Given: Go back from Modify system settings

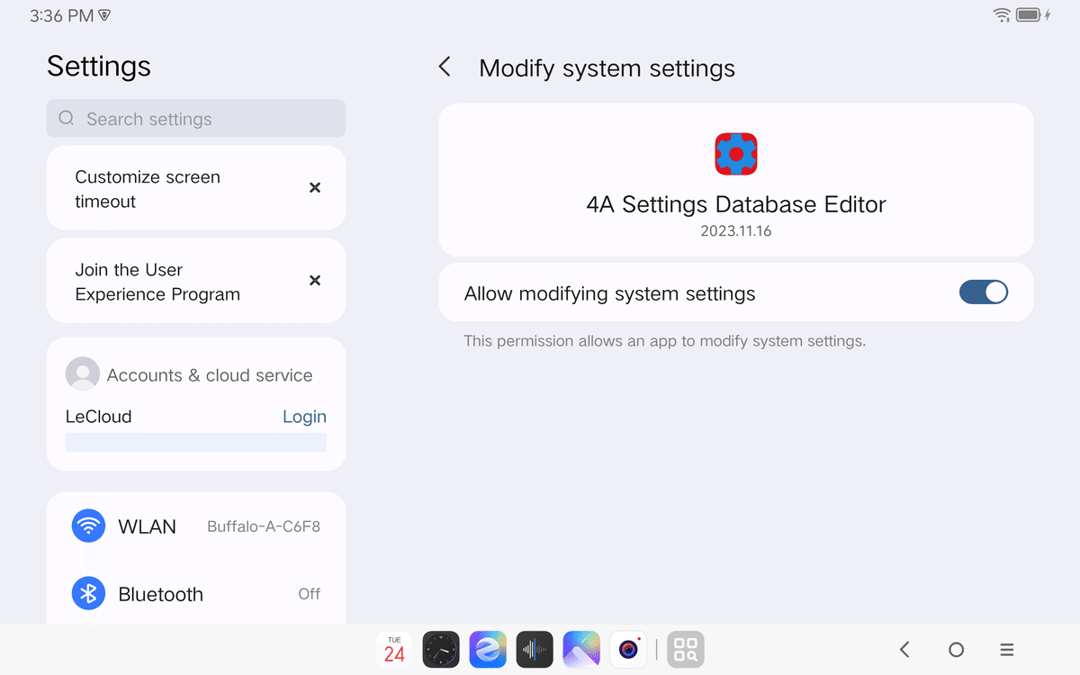Looking at the screenshot, I should click(445, 67).
